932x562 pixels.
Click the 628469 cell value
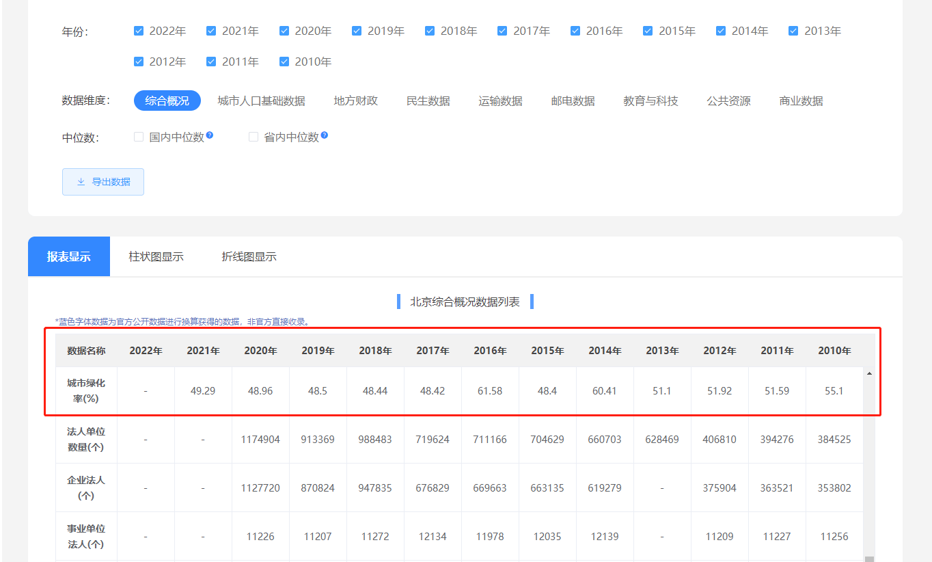point(663,440)
